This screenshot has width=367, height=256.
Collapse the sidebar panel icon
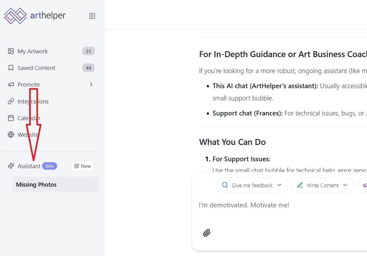[92, 16]
